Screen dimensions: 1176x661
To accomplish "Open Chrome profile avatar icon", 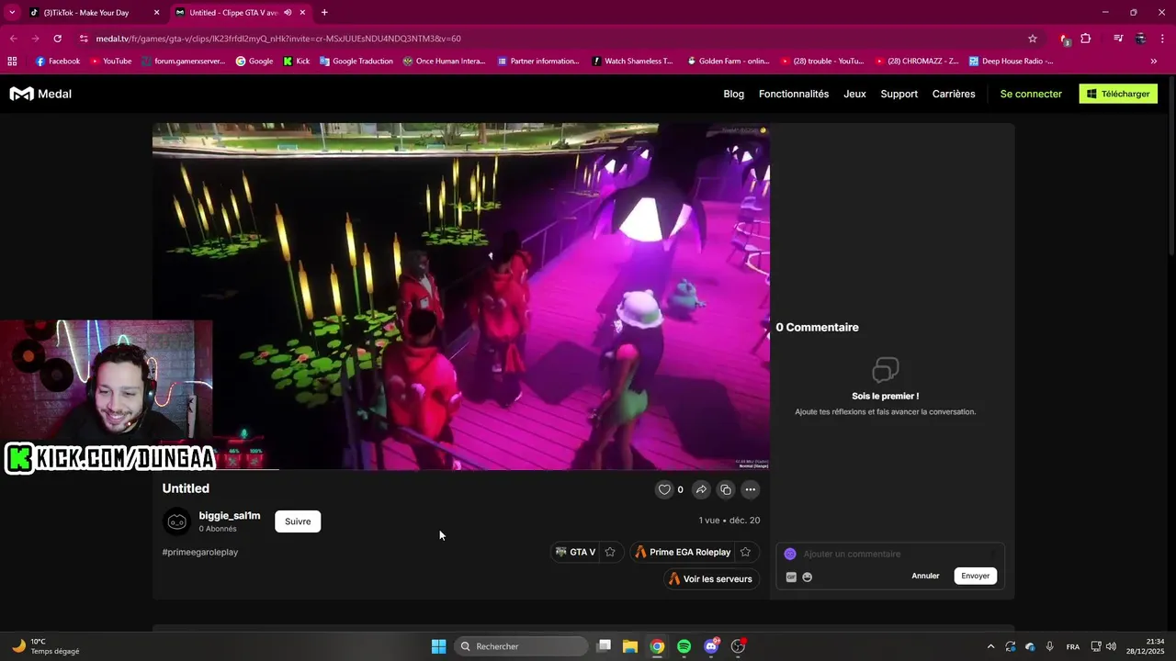I will 1140,39.
